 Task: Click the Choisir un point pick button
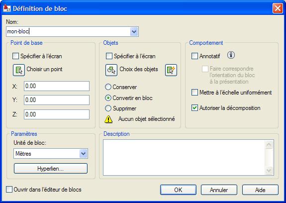click(x=19, y=70)
